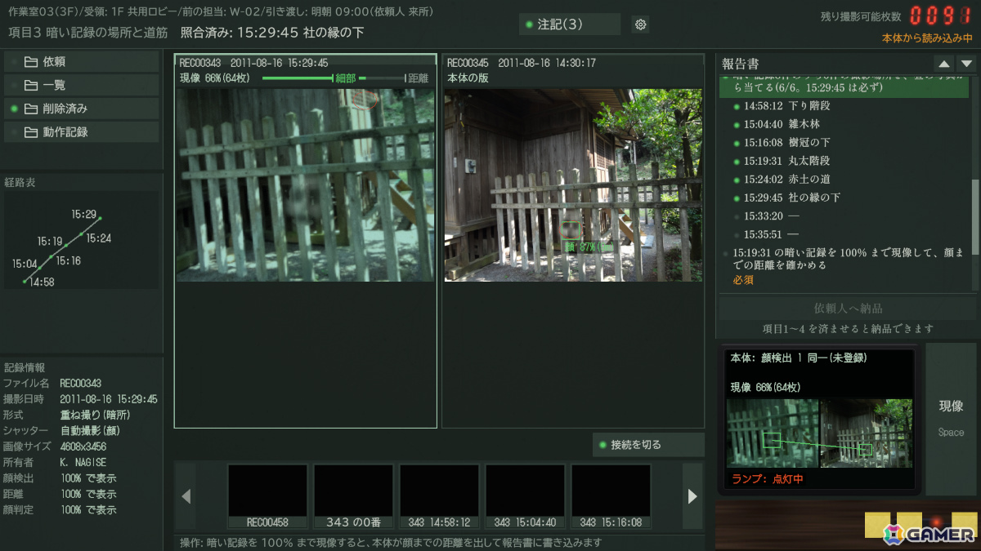Open the 一覧 folder
Screen dimensions: 981x551
click(82, 85)
